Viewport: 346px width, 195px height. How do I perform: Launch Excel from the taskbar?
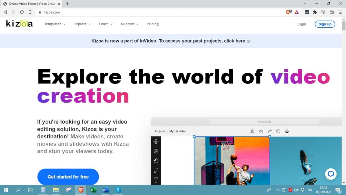(93, 190)
